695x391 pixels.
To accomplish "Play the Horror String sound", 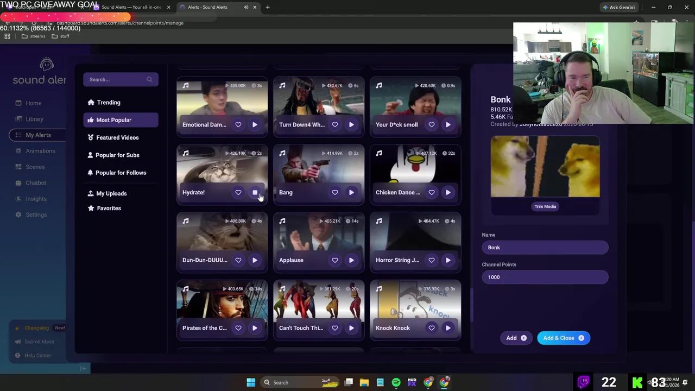I will click(448, 260).
